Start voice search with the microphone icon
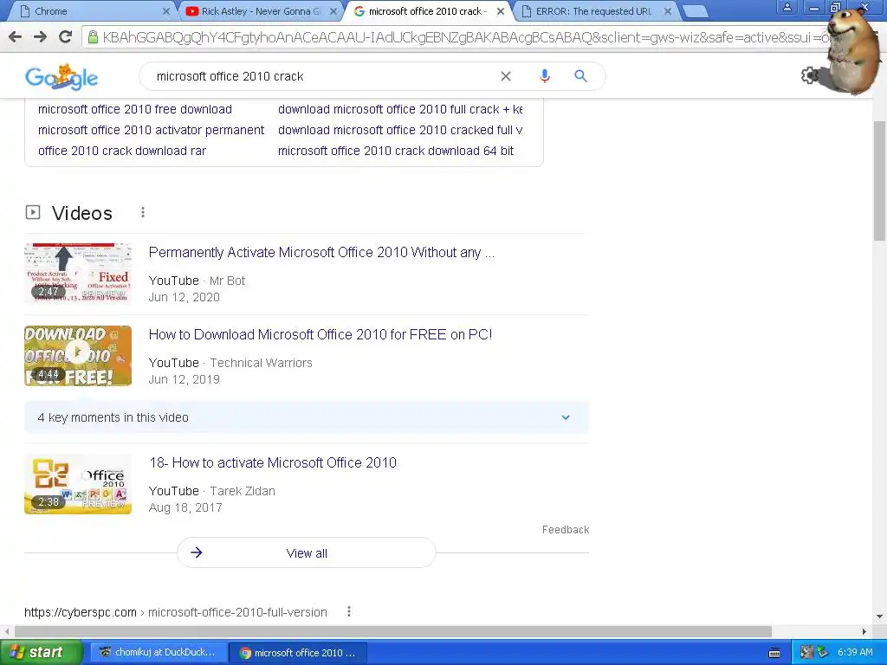The width and height of the screenshot is (887, 665). tap(544, 76)
